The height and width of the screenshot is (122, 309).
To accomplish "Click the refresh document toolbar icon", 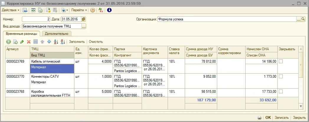I will point(33,10).
